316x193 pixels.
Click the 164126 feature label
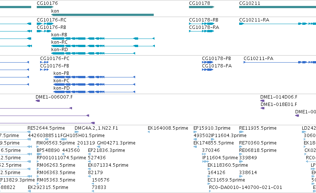(x=216, y=173)
